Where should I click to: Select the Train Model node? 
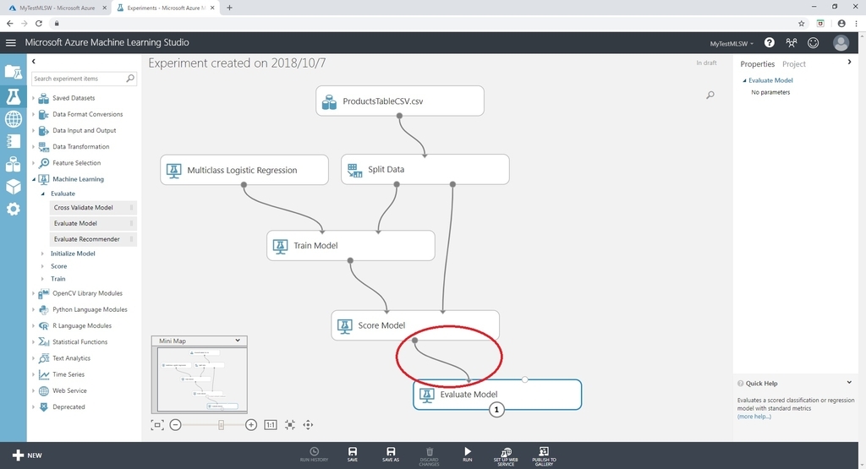click(351, 246)
